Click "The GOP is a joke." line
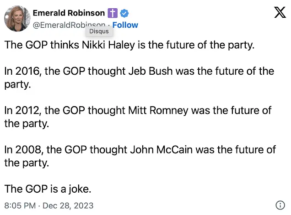Viewport: 291px width, 215px height. [x=52, y=189]
